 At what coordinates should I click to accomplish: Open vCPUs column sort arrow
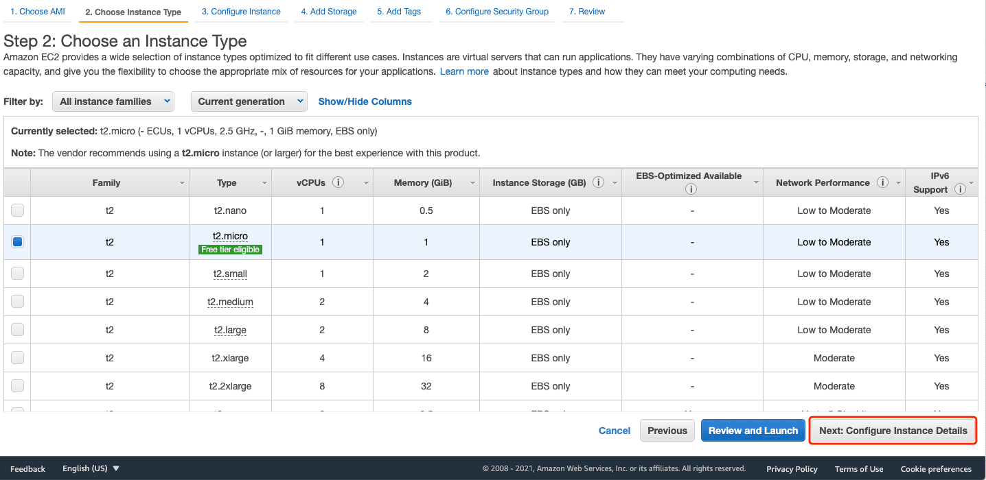366,183
